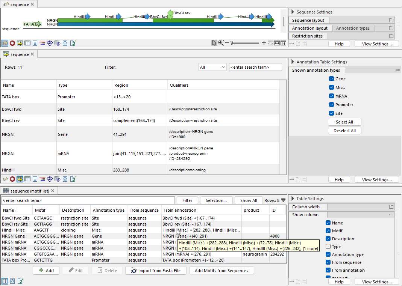Click the Deselect All button

click(x=344, y=131)
